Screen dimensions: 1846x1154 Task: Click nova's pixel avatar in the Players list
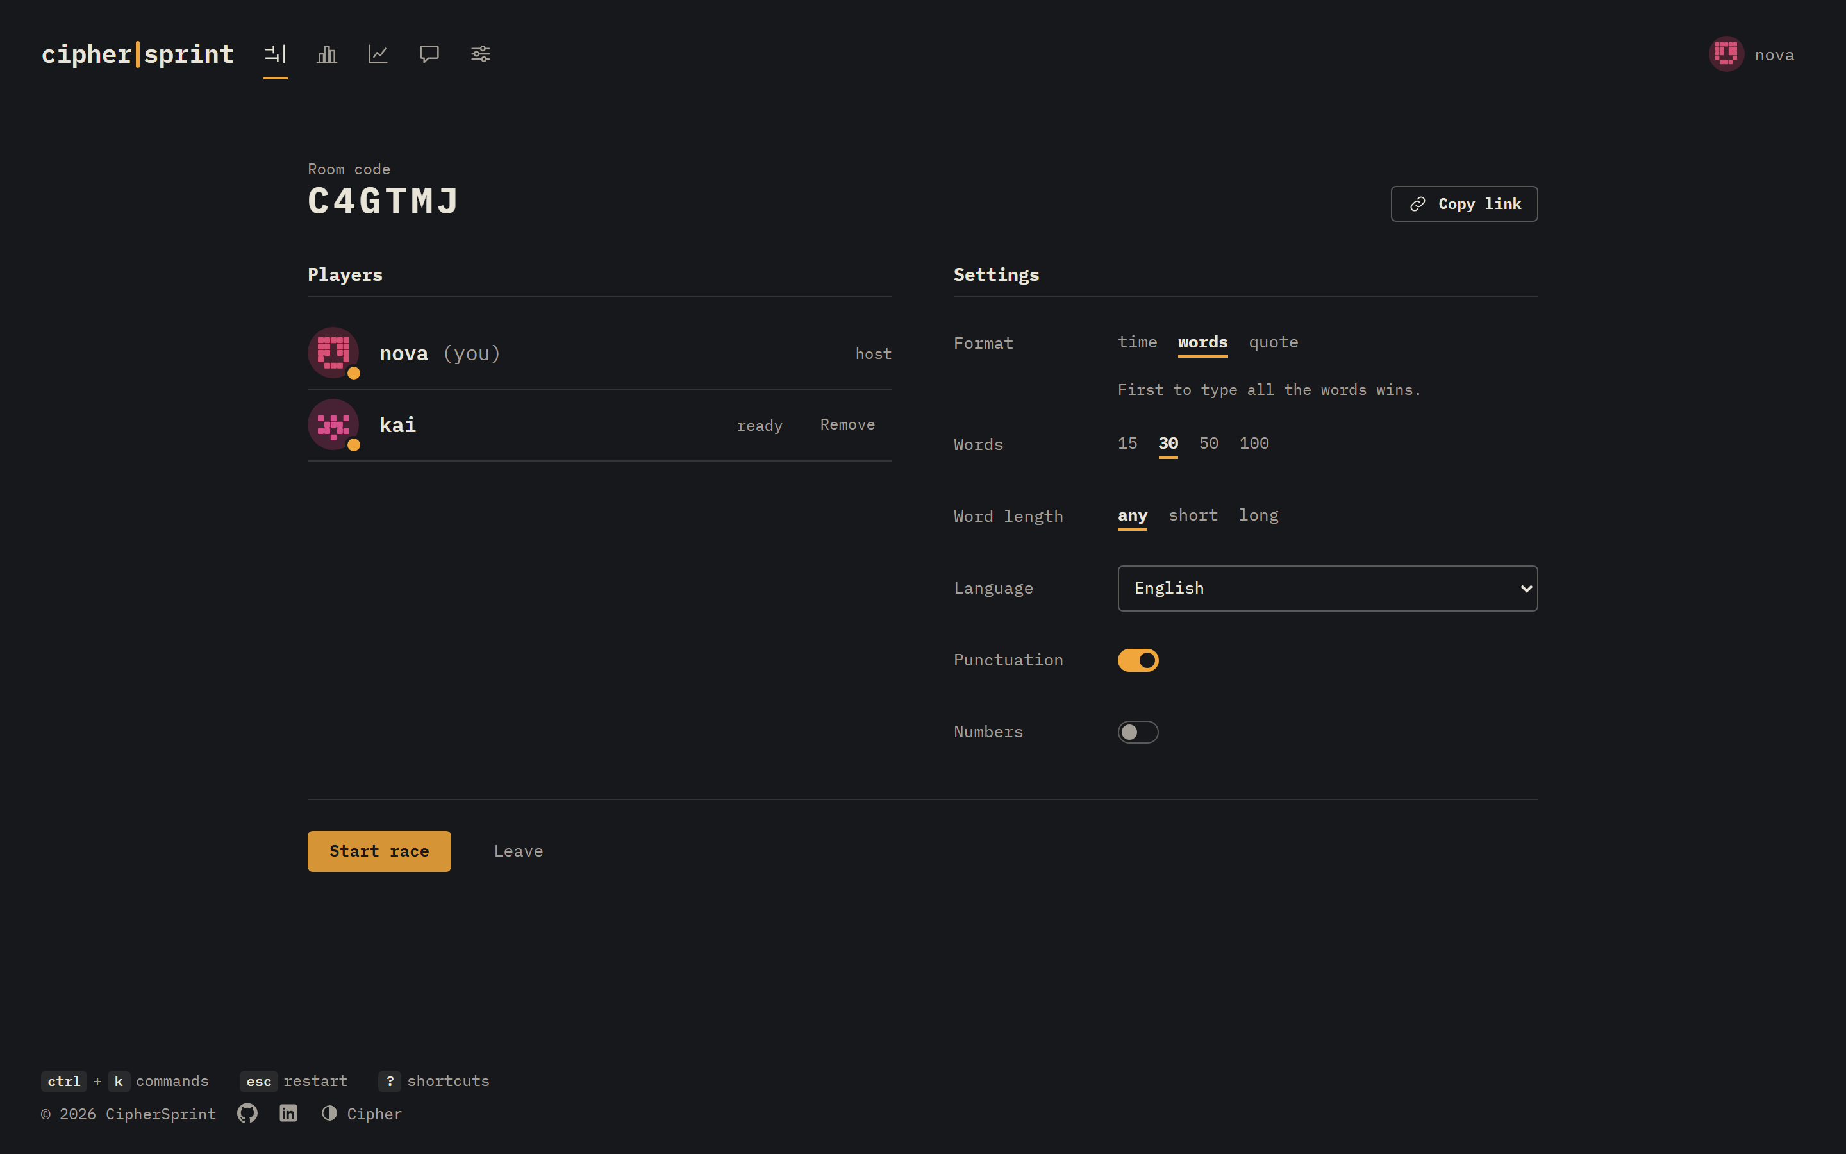point(333,353)
